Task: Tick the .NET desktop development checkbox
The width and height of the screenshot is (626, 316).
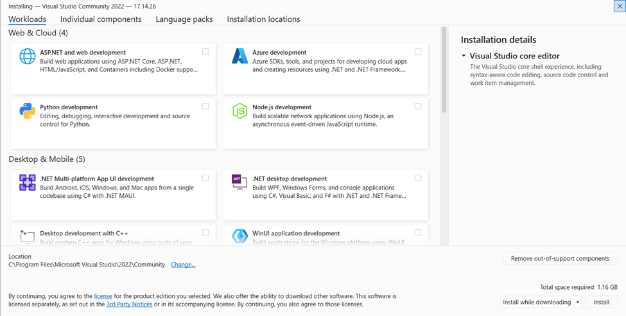Action: pos(418,178)
